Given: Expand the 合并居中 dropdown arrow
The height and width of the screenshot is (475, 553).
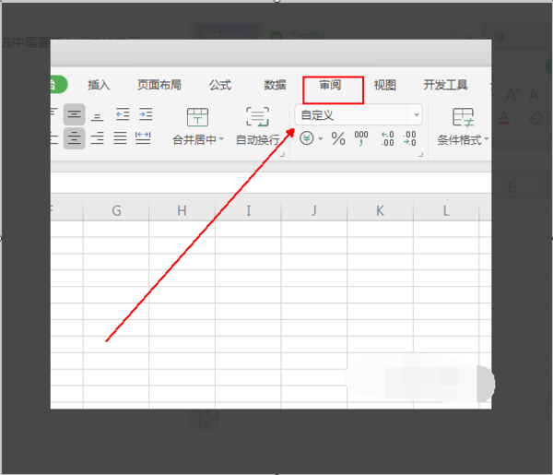Looking at the screenshot, I should 221,139.
